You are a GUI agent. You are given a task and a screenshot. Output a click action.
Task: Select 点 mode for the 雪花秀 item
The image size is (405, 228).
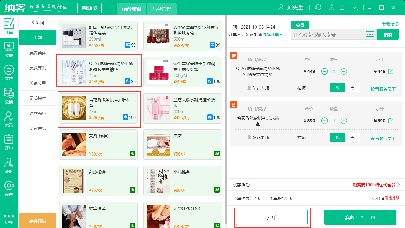tap(353, 137)
